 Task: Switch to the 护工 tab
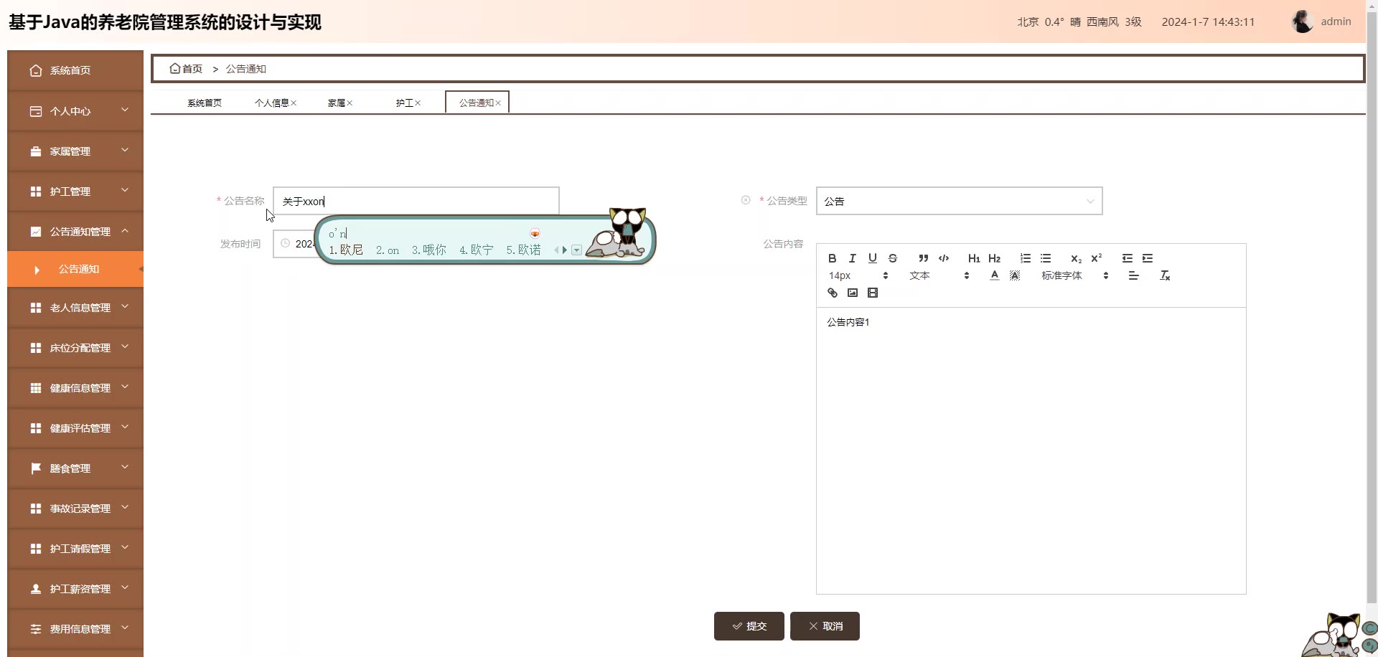(x=404, y=103)
